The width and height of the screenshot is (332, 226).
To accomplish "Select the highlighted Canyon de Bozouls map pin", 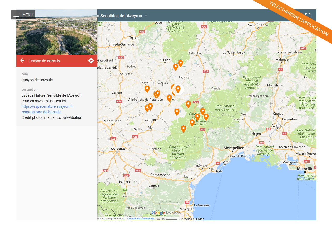I will click(178, 89).
